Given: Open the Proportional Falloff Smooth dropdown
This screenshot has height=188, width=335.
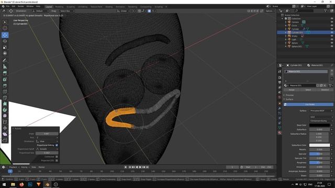Looking at the screenshot, I should point(47,149).
